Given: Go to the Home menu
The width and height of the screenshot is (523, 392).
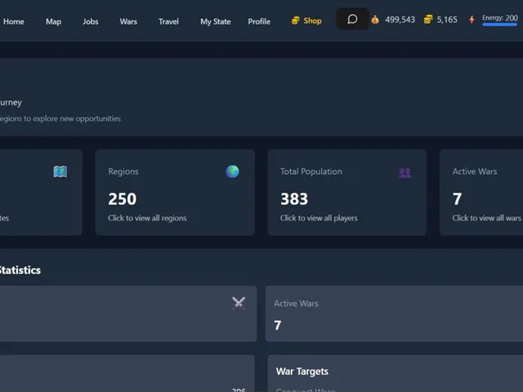Looking at the screenshot, I should tap(14, 22).
